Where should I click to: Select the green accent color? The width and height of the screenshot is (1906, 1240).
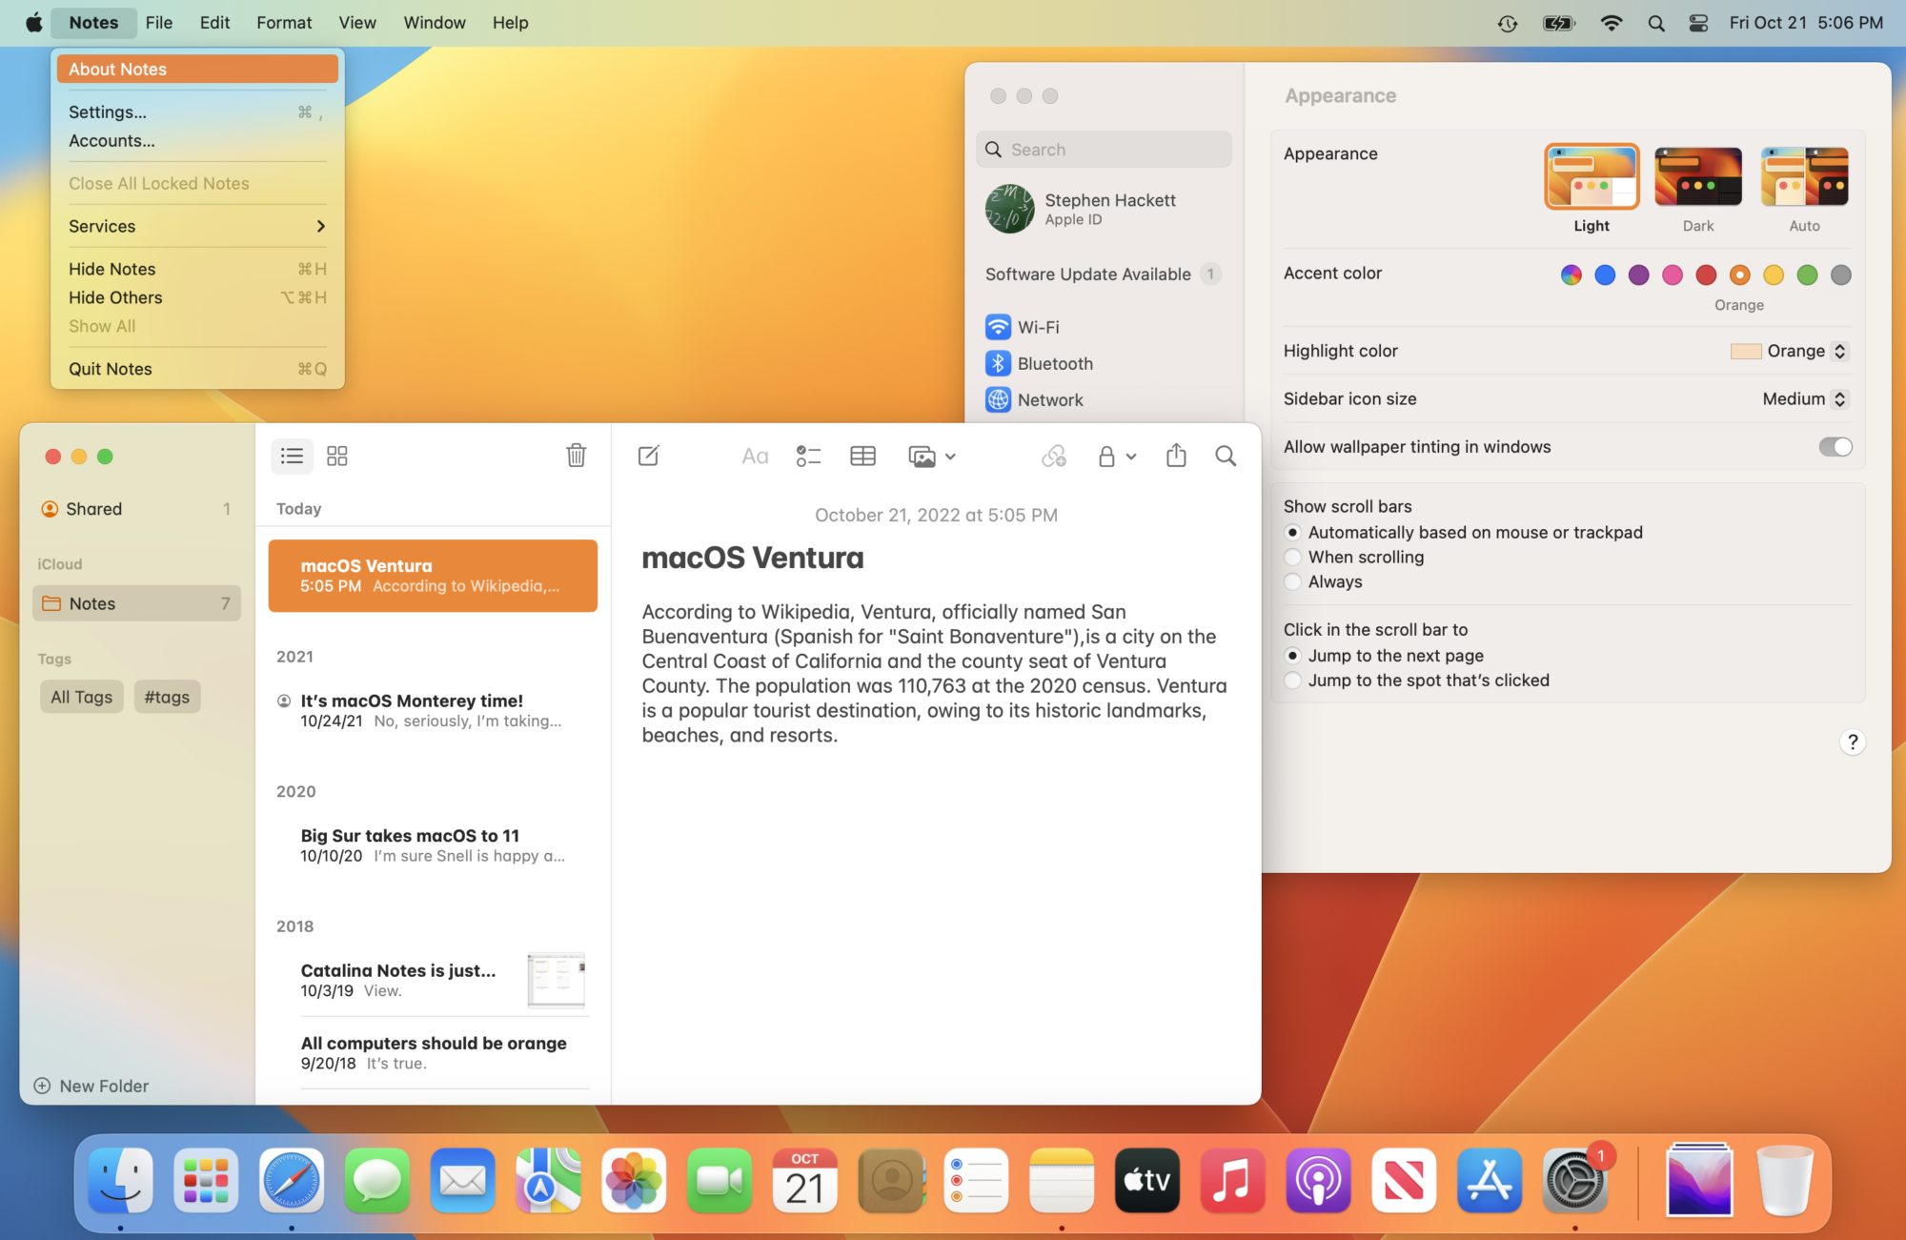click(x=1807, y=274)
